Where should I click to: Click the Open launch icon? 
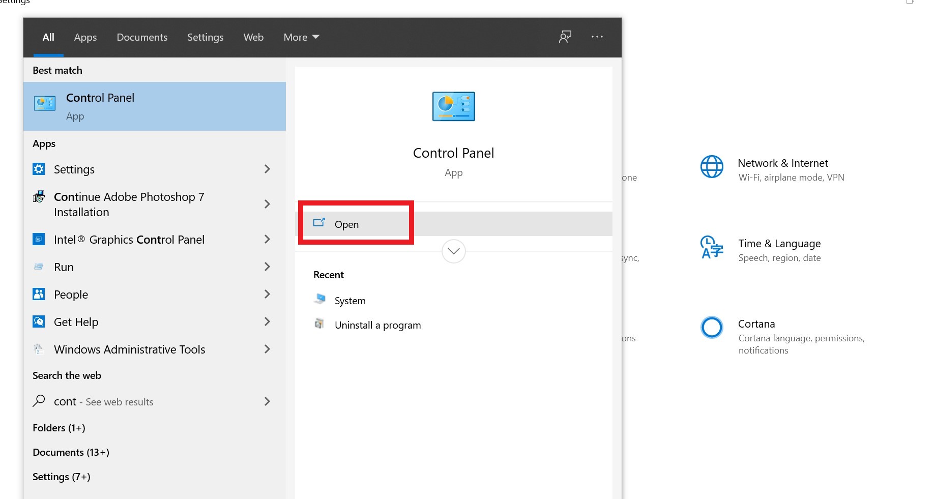(319, 223)
